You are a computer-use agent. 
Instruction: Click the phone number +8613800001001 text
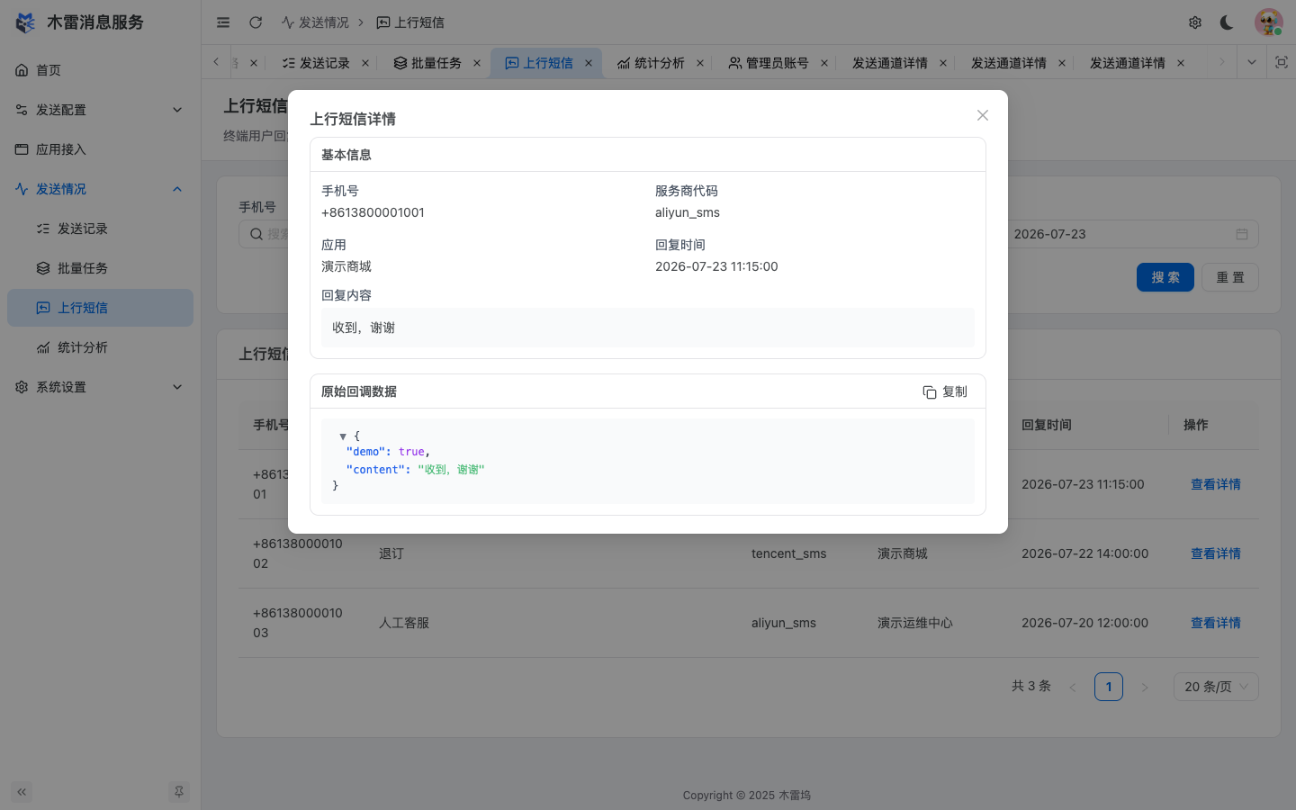coord(373,212)
